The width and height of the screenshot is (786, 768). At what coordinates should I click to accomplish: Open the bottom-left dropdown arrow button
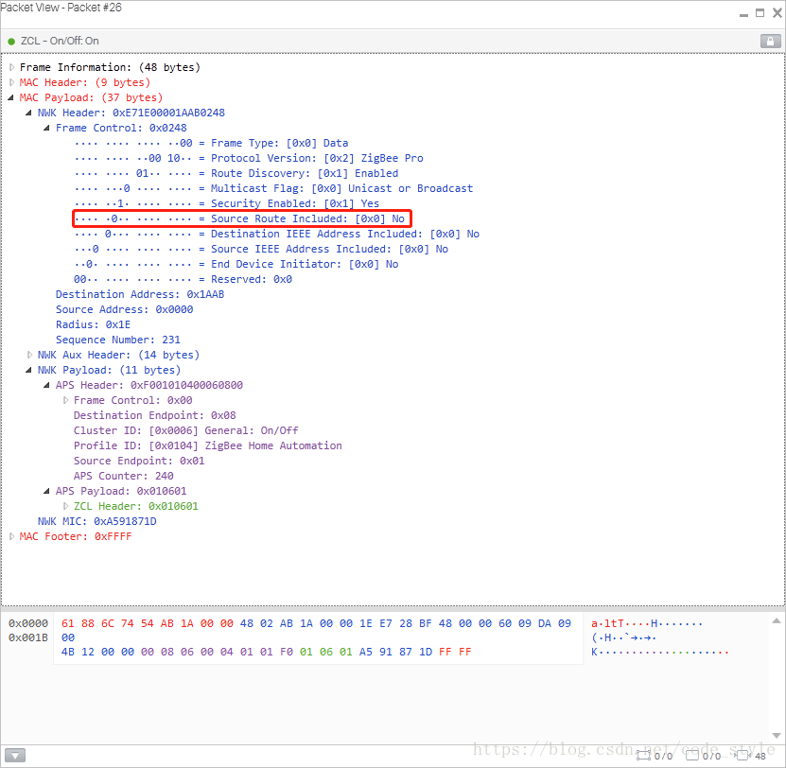click(x=15, y=755)
